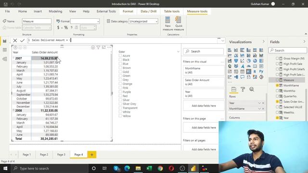Select the Matrix visualization icon
The image size is (308, 173).
pos(248,72)
